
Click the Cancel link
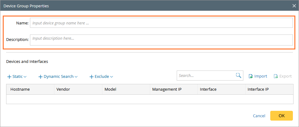(259, 116)
